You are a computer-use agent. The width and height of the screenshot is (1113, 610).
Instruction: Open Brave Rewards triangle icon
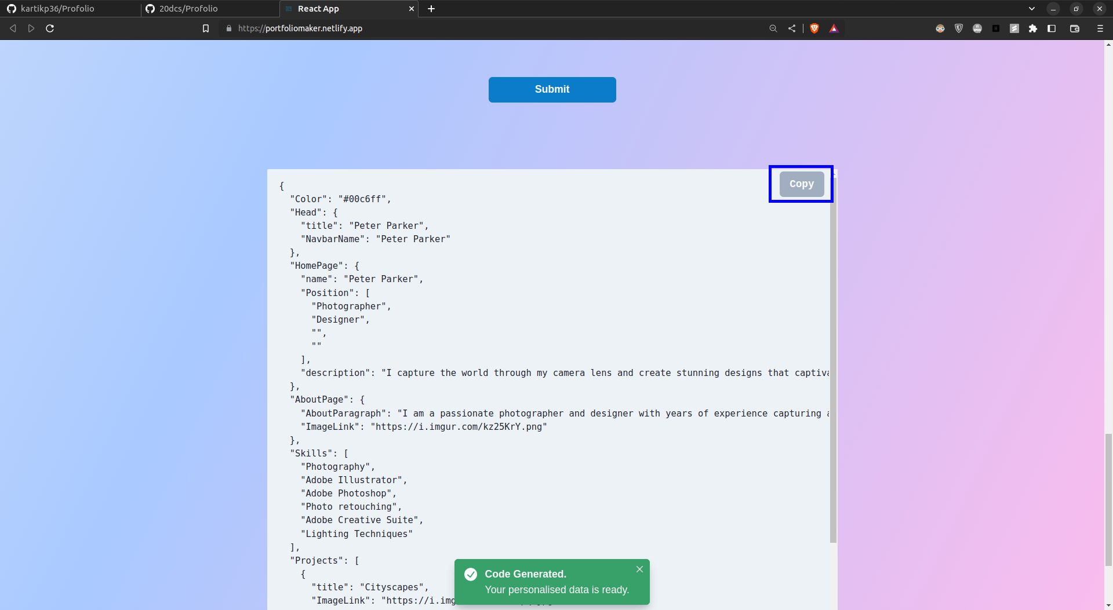coord(835,28)
